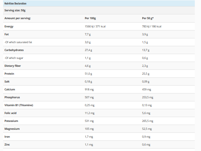Select the Carbohydrates row label
Screen dimensions: 201x151
(14, 50)
